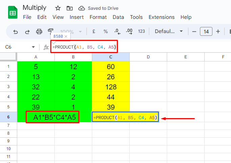Click the Multiply document title
The height and width of the screenshot is (163, 231).
[34, 8]
